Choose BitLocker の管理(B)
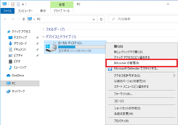Viewport: 178px width, 125px height. 141,63
